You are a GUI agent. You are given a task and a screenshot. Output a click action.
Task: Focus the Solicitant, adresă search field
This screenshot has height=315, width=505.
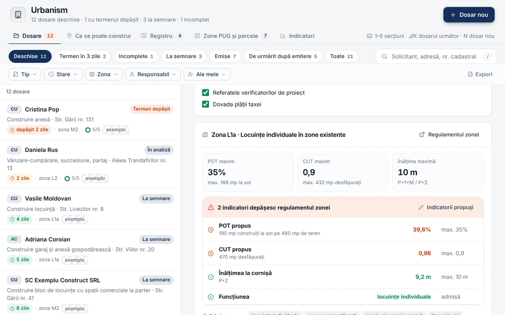click(436, 56)
